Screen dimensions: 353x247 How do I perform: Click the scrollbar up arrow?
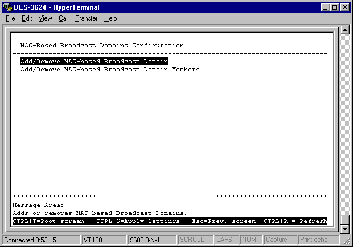click(x=344, y=30)
